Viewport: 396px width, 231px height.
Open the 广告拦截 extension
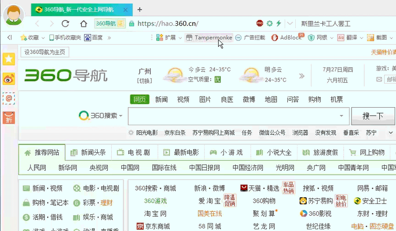(250, 38)
